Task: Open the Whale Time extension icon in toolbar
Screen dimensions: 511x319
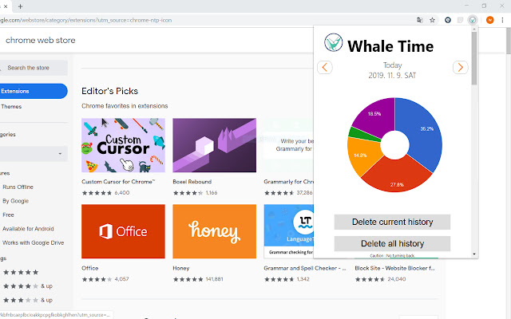Action: [472, 20]
